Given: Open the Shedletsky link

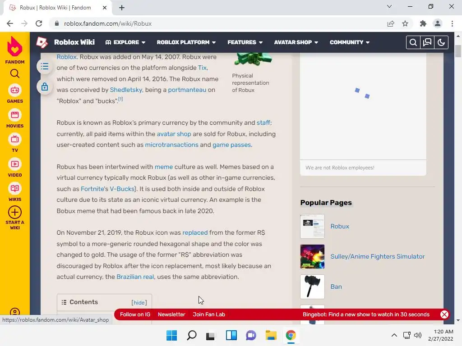Looking at the screenshot, I should point(126,90).
